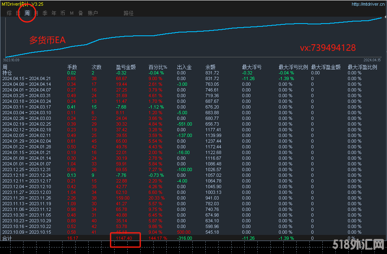Open the 备 notes tab

[x=80, y=13]
